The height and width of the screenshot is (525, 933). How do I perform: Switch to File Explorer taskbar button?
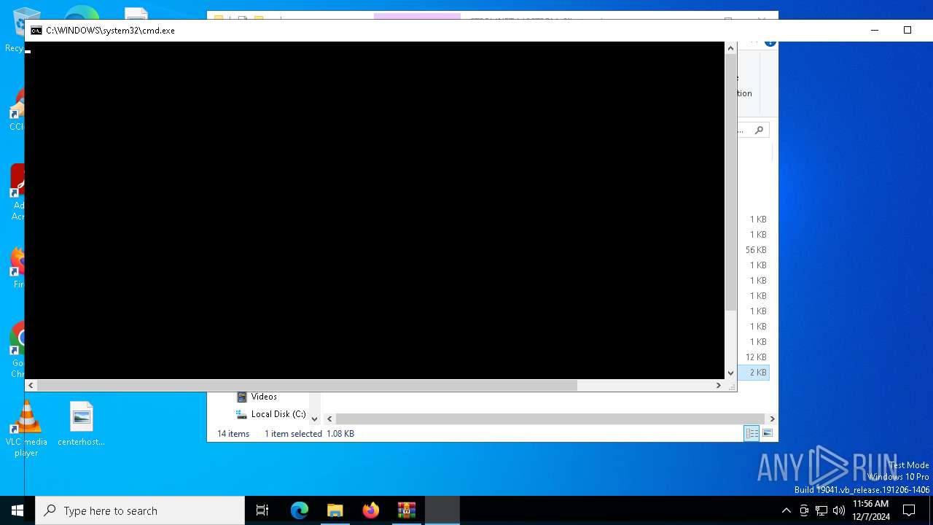(x=335, y=510)
